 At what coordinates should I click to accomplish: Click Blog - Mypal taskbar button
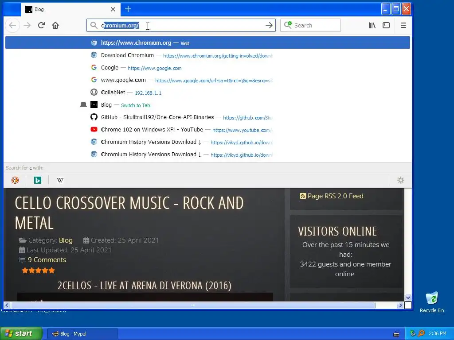tap(82, 334)
